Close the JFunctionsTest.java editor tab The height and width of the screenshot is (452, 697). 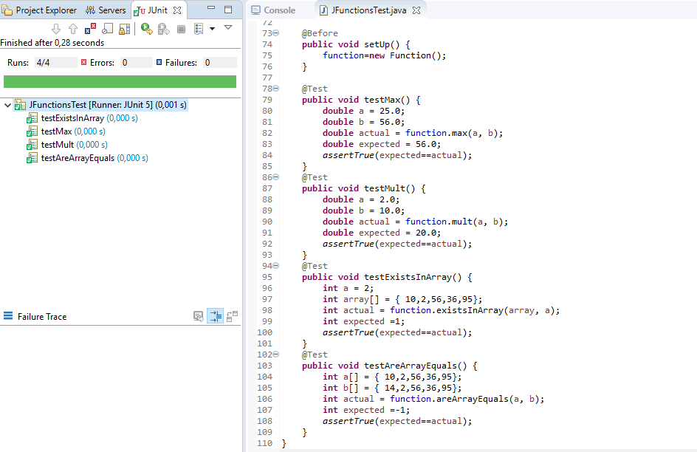(x=415, y=11)
